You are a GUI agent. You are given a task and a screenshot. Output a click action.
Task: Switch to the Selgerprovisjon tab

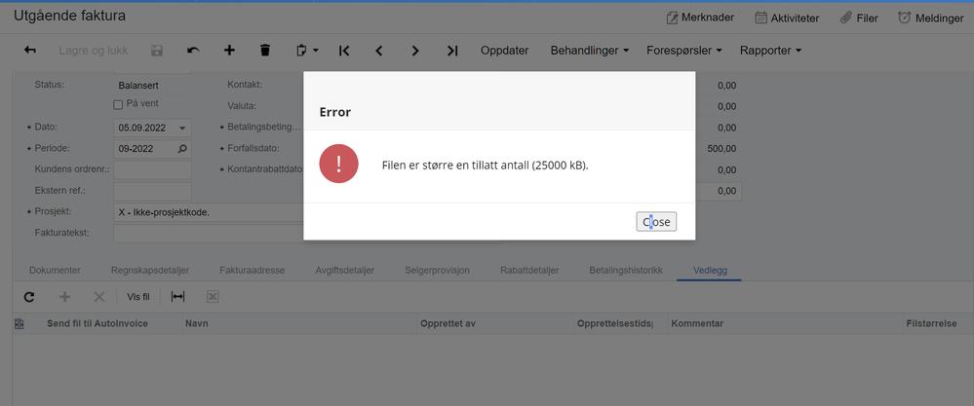point(438,271)
